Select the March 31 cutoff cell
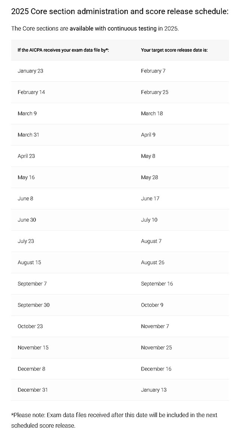 click(28, 135)
